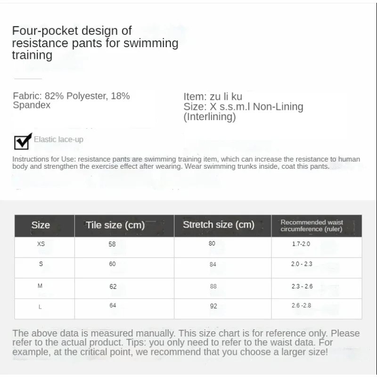Select the L size row cell
The width and height of the screenshot is (377, 377).
(x=44, y=309)
